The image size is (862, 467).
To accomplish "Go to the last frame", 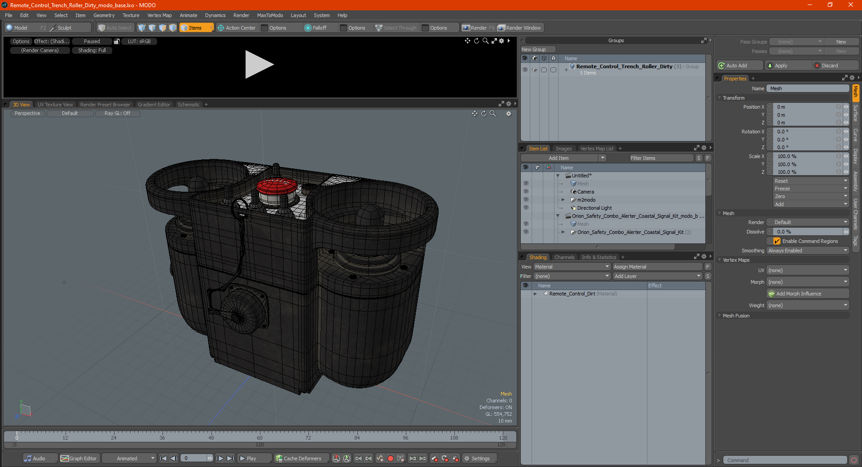I will coord(230,458).
